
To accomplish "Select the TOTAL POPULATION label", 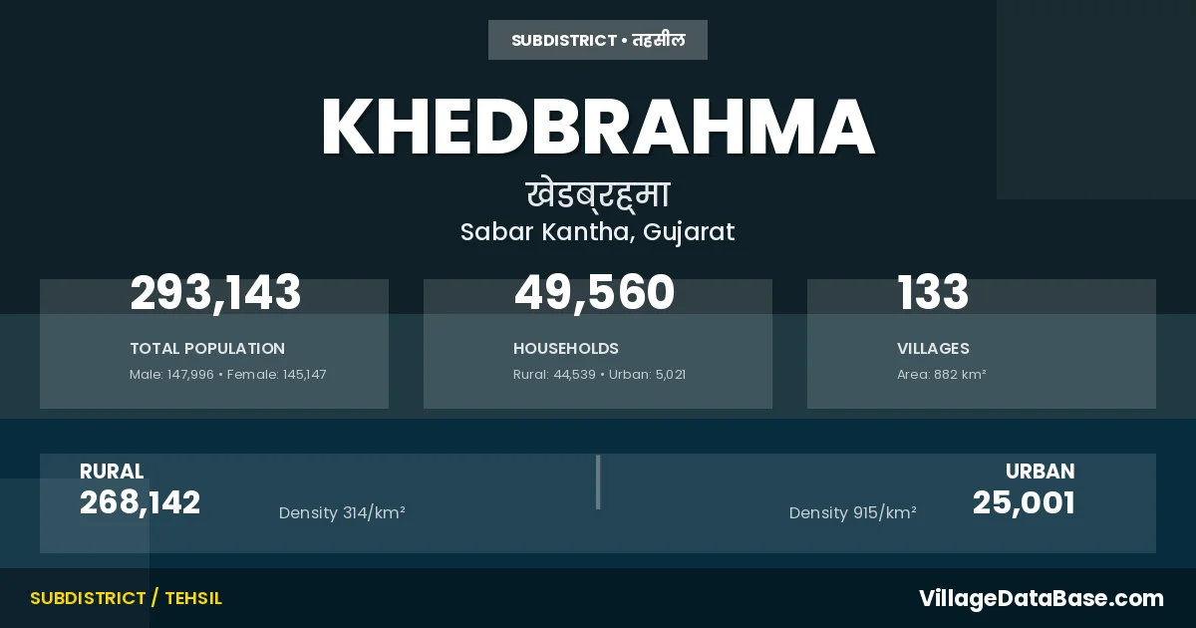I will point(207,349).
